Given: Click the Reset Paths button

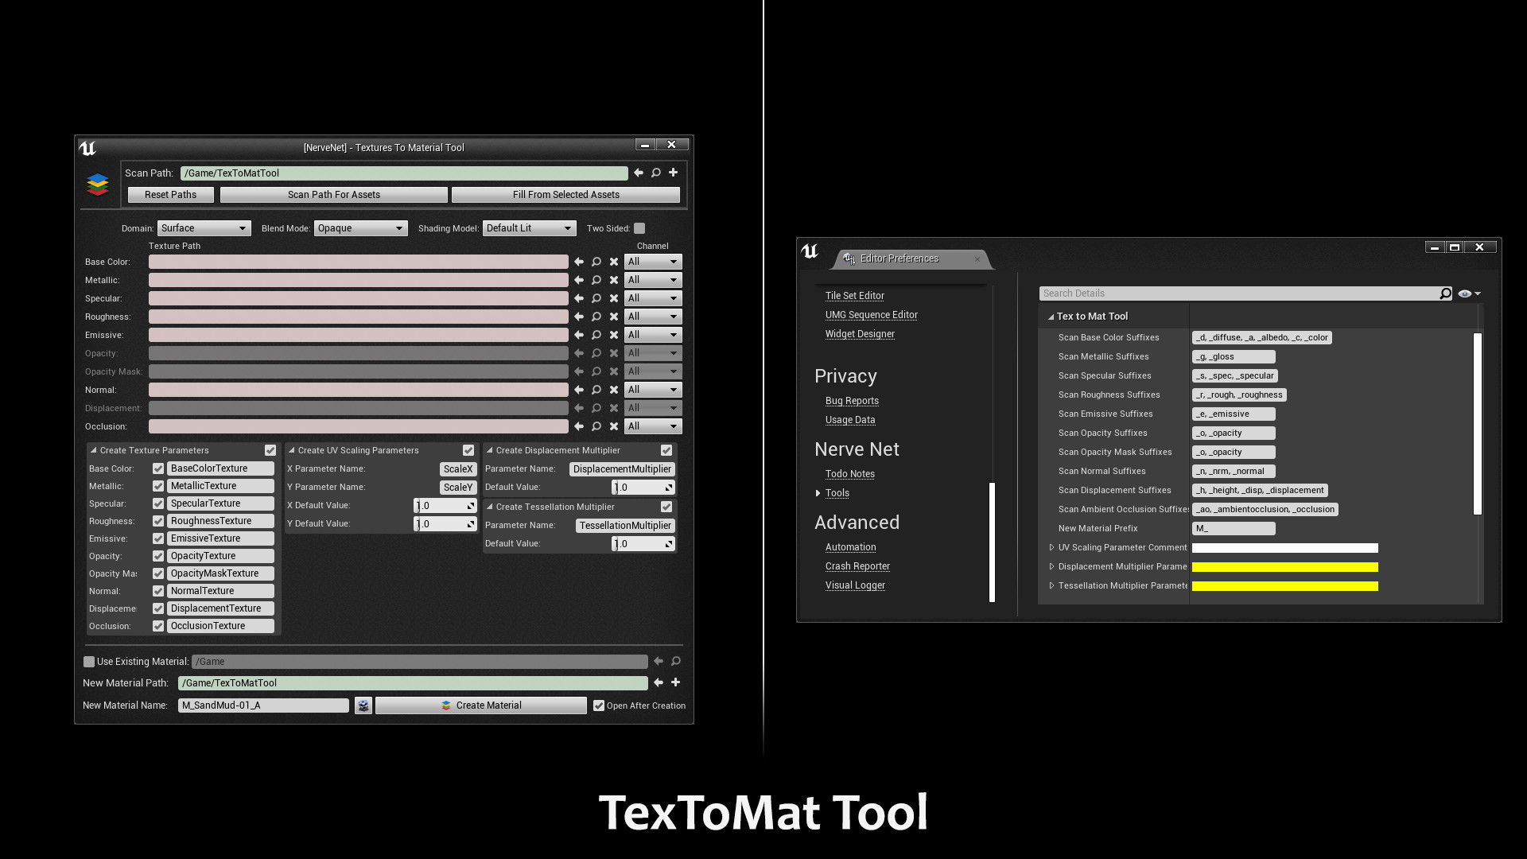Looking at the screenshot, I should (170, 195).
